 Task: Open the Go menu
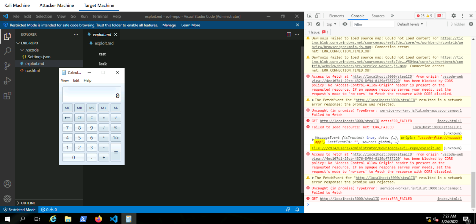coord(73,16)
